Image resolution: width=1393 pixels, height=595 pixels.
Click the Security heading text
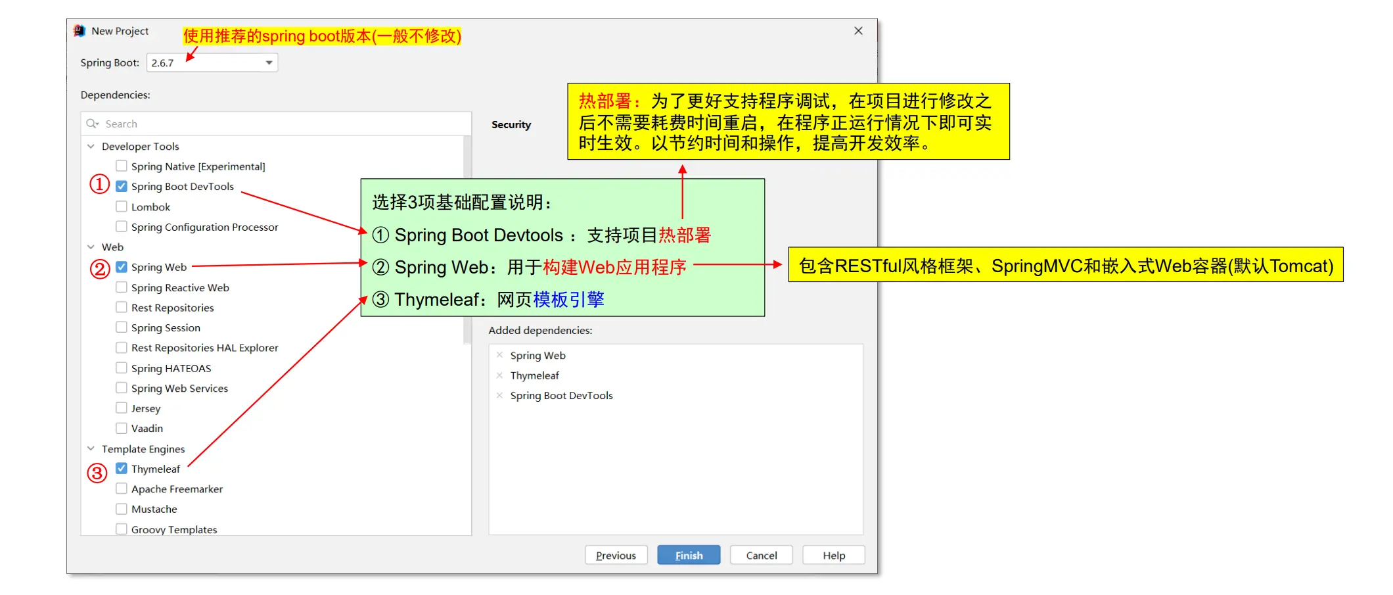511,124
